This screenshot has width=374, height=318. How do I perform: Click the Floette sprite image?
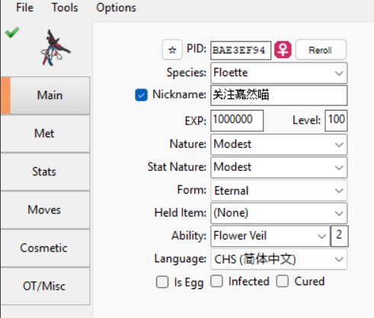click(56, 48)
